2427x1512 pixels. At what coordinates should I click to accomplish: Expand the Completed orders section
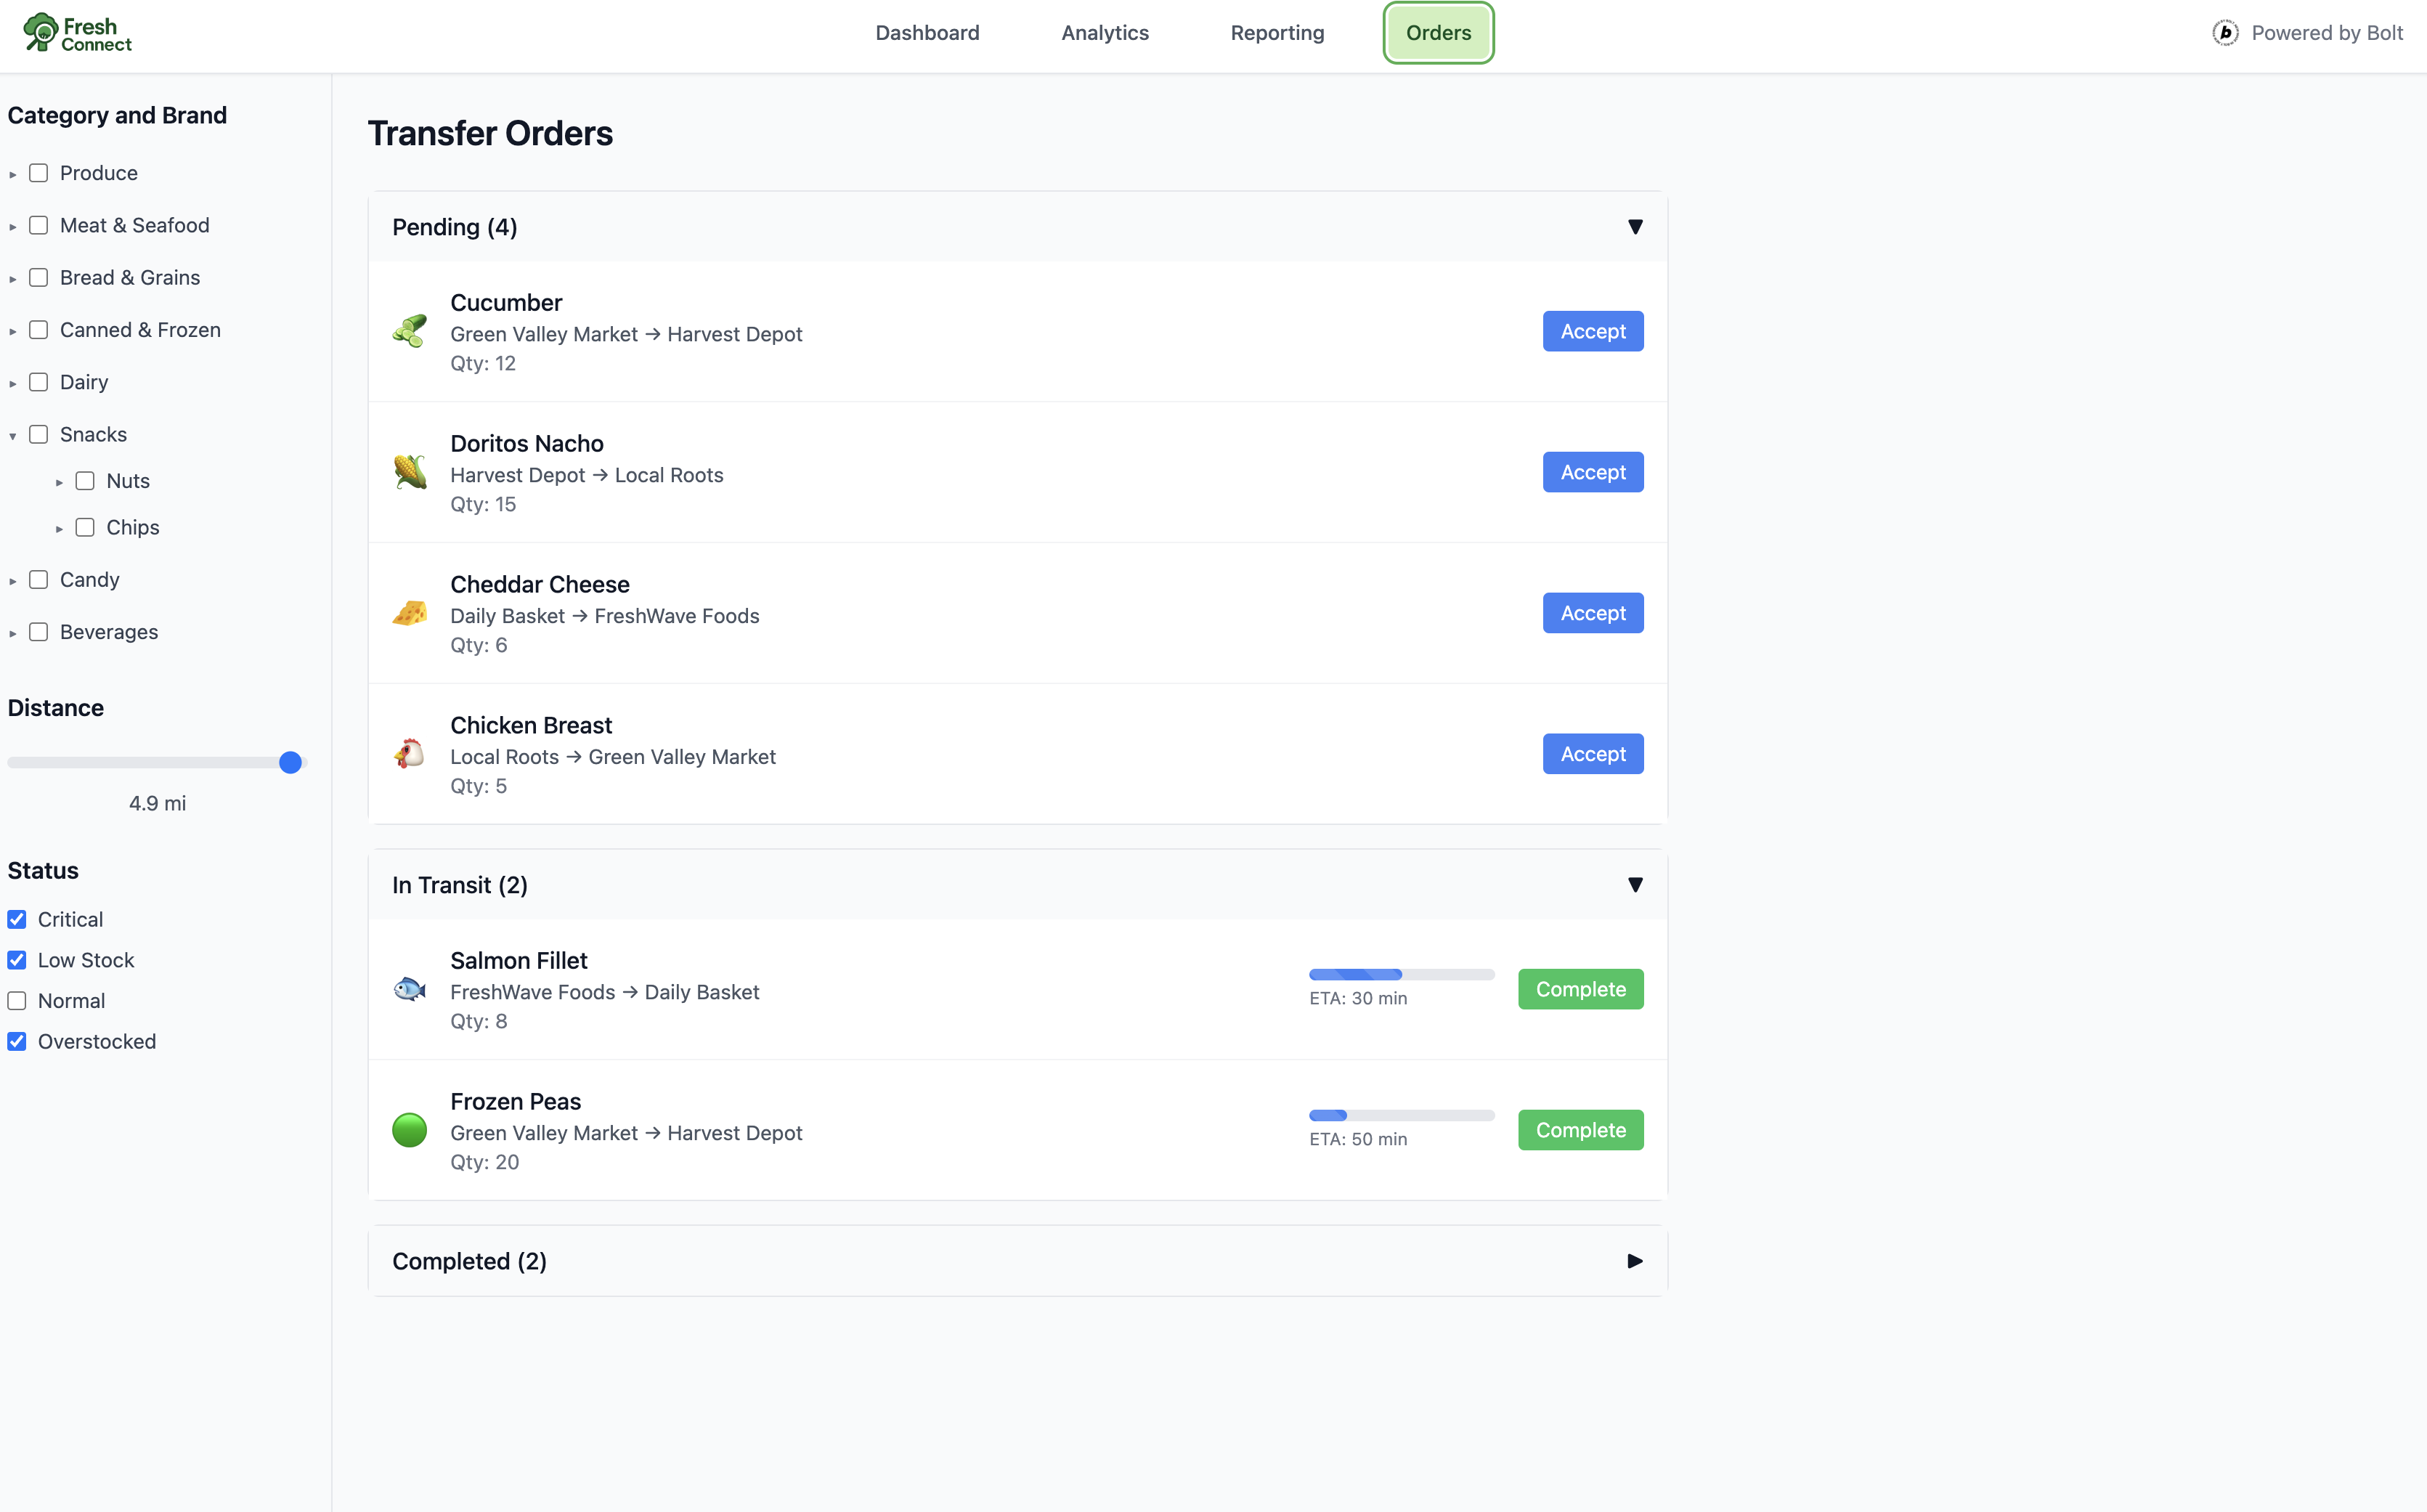pos(1635,1261)
